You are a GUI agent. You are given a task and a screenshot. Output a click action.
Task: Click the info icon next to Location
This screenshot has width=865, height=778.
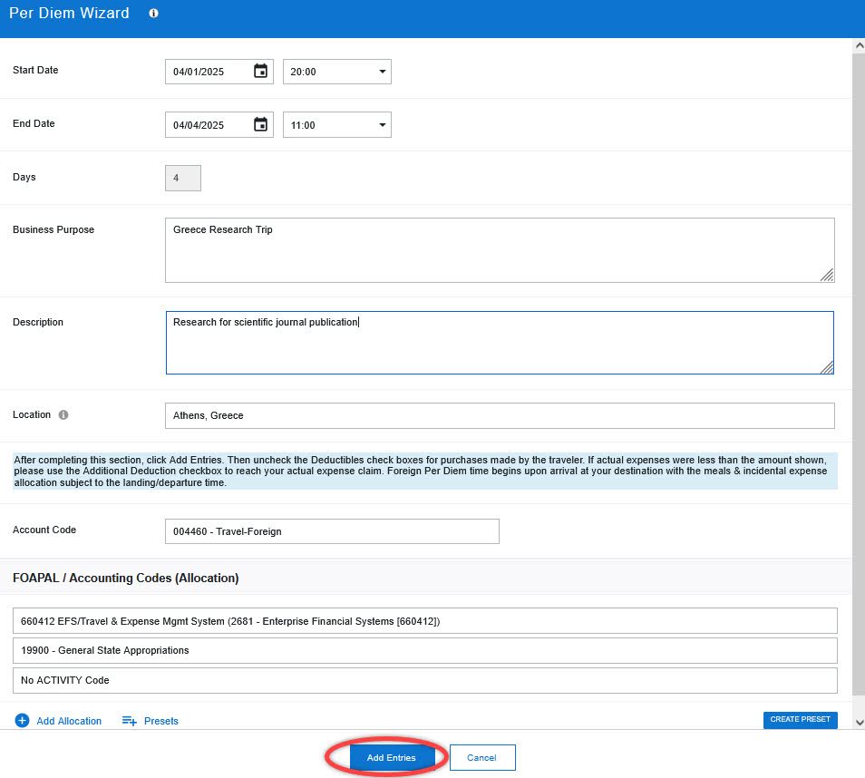63,415
